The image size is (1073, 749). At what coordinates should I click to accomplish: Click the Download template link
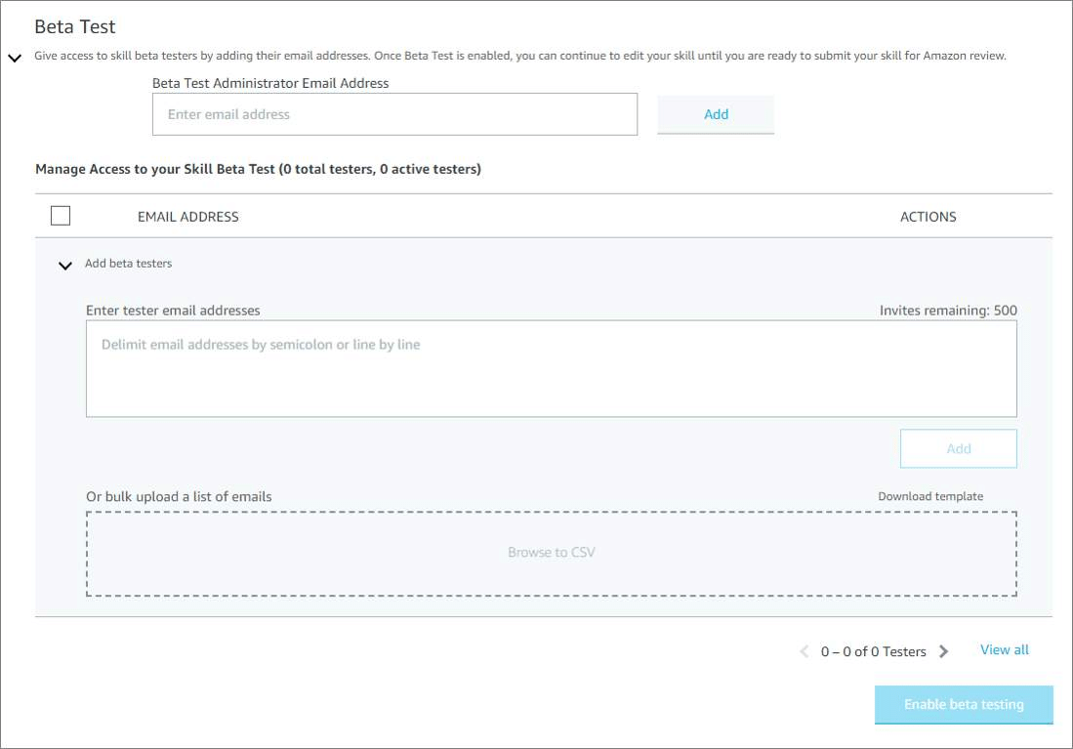929,496
